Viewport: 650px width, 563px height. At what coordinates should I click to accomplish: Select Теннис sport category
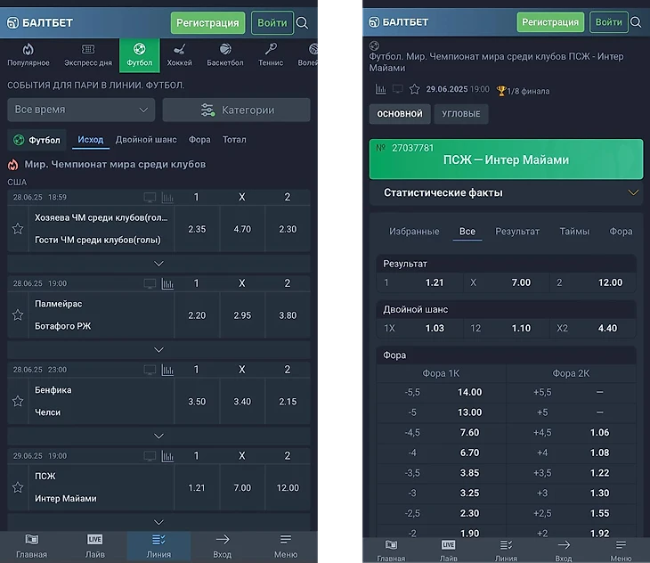pos(271,55)
